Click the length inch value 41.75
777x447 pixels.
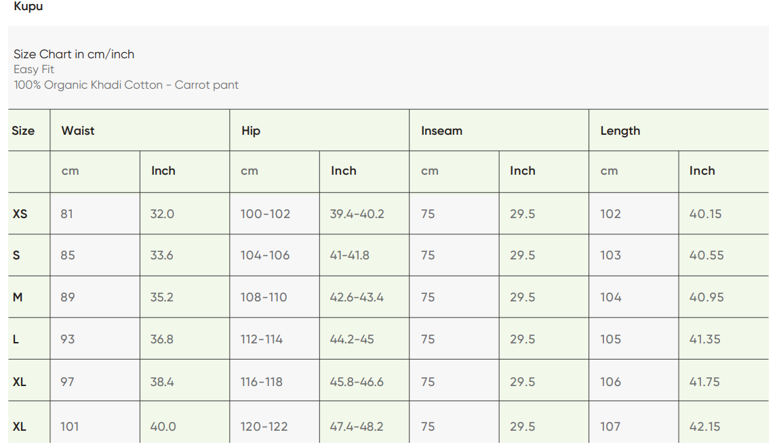click(x=704, y=382)
